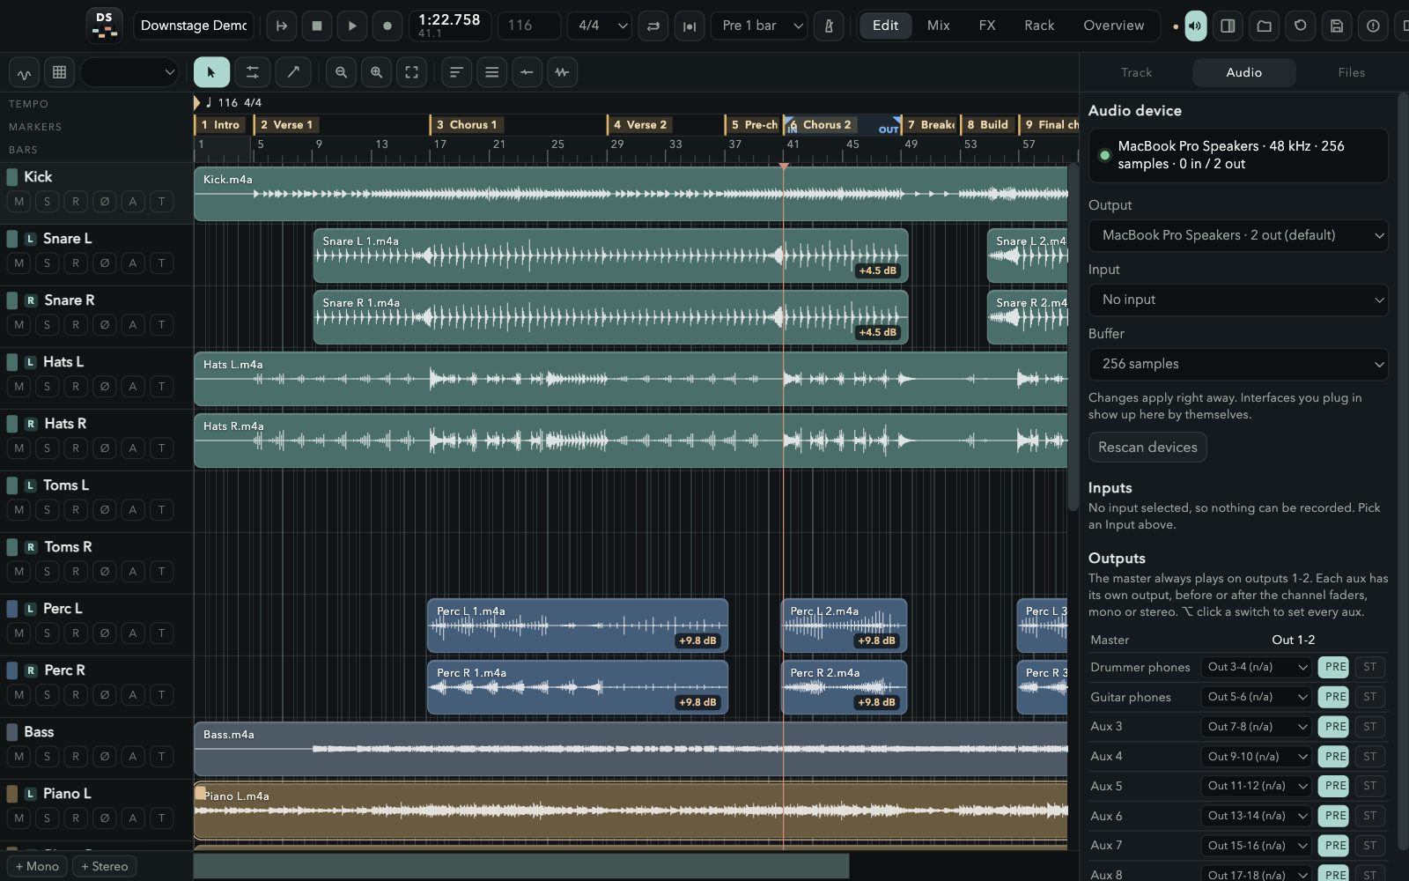The image size is (1409, 881).
Task: Click the tempo field showing 116
Action: point(529,26)
